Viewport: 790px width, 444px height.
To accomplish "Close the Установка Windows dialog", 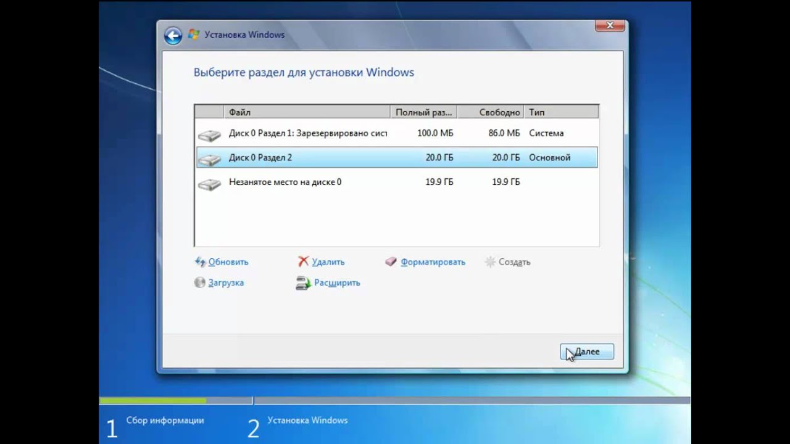I will pyautogui.click(x=610, y=26).
